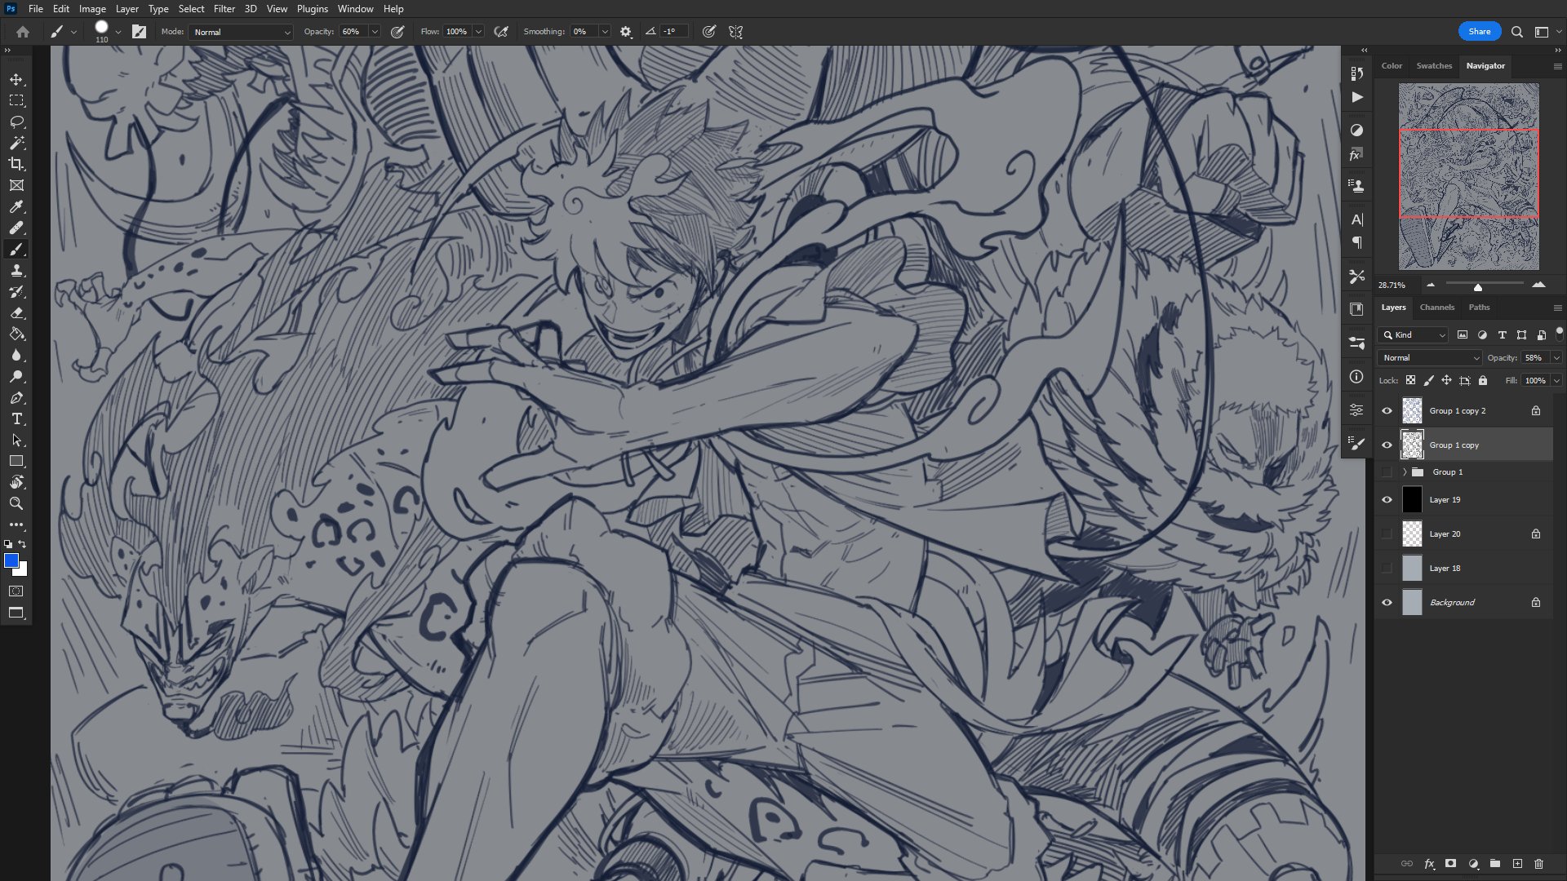Select the Eyedropper tool

pos(16,207)
